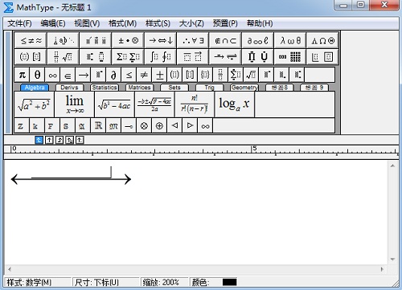Insert the partial derivative symbol ∂
This screenshot has height=290, width=402.
[x=113, y=75]
